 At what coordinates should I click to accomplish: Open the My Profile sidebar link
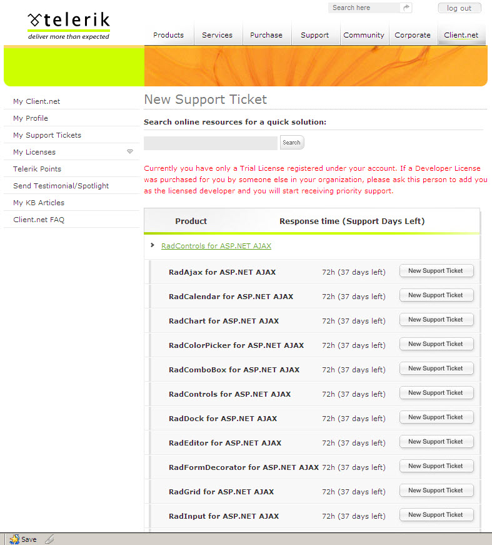click(31, 118)
